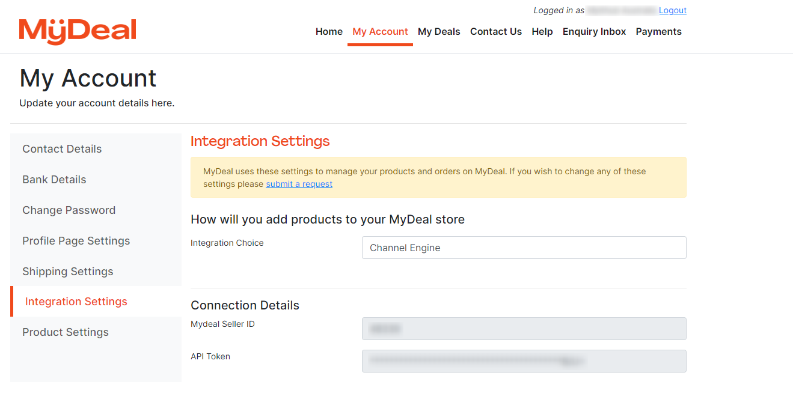Select Integration Settings in the sidebar
Screen dimensions: 793x417
click(96, 302)
